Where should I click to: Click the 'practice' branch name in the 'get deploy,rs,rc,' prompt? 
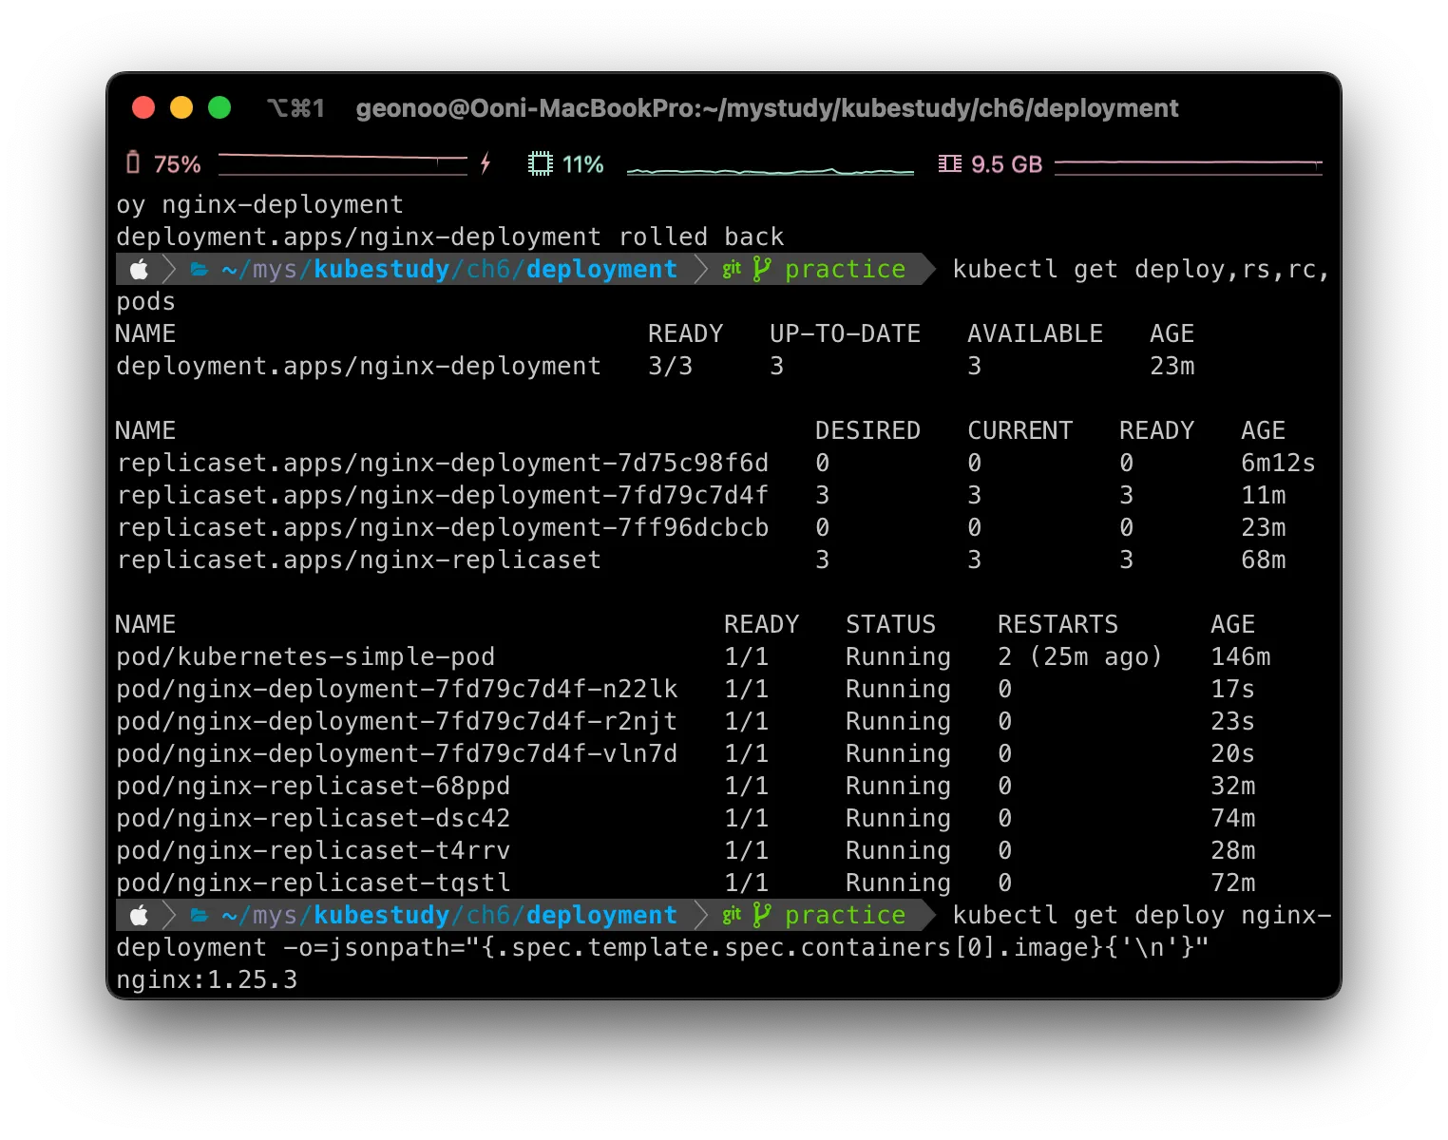846,270
